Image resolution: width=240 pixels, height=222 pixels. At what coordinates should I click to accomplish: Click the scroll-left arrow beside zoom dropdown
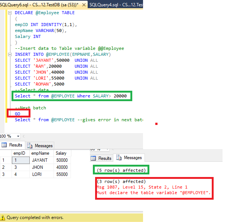(x=23, y=136)
